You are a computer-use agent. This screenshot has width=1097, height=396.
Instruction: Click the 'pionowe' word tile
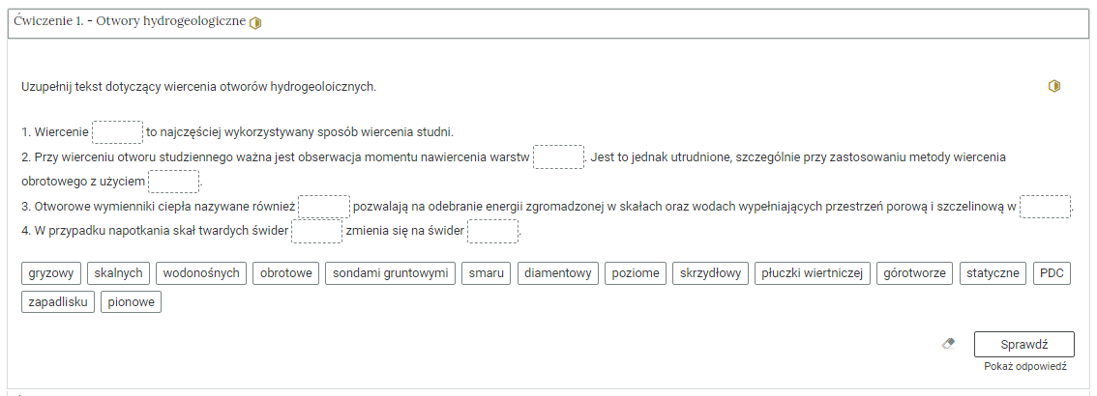click(x=131, y=302)
